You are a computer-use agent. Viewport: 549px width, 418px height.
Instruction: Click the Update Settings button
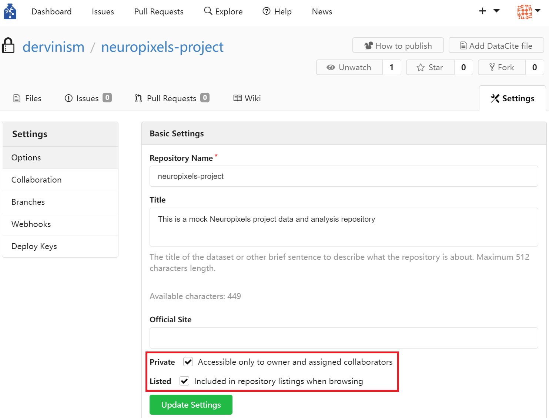click(191, 405)
